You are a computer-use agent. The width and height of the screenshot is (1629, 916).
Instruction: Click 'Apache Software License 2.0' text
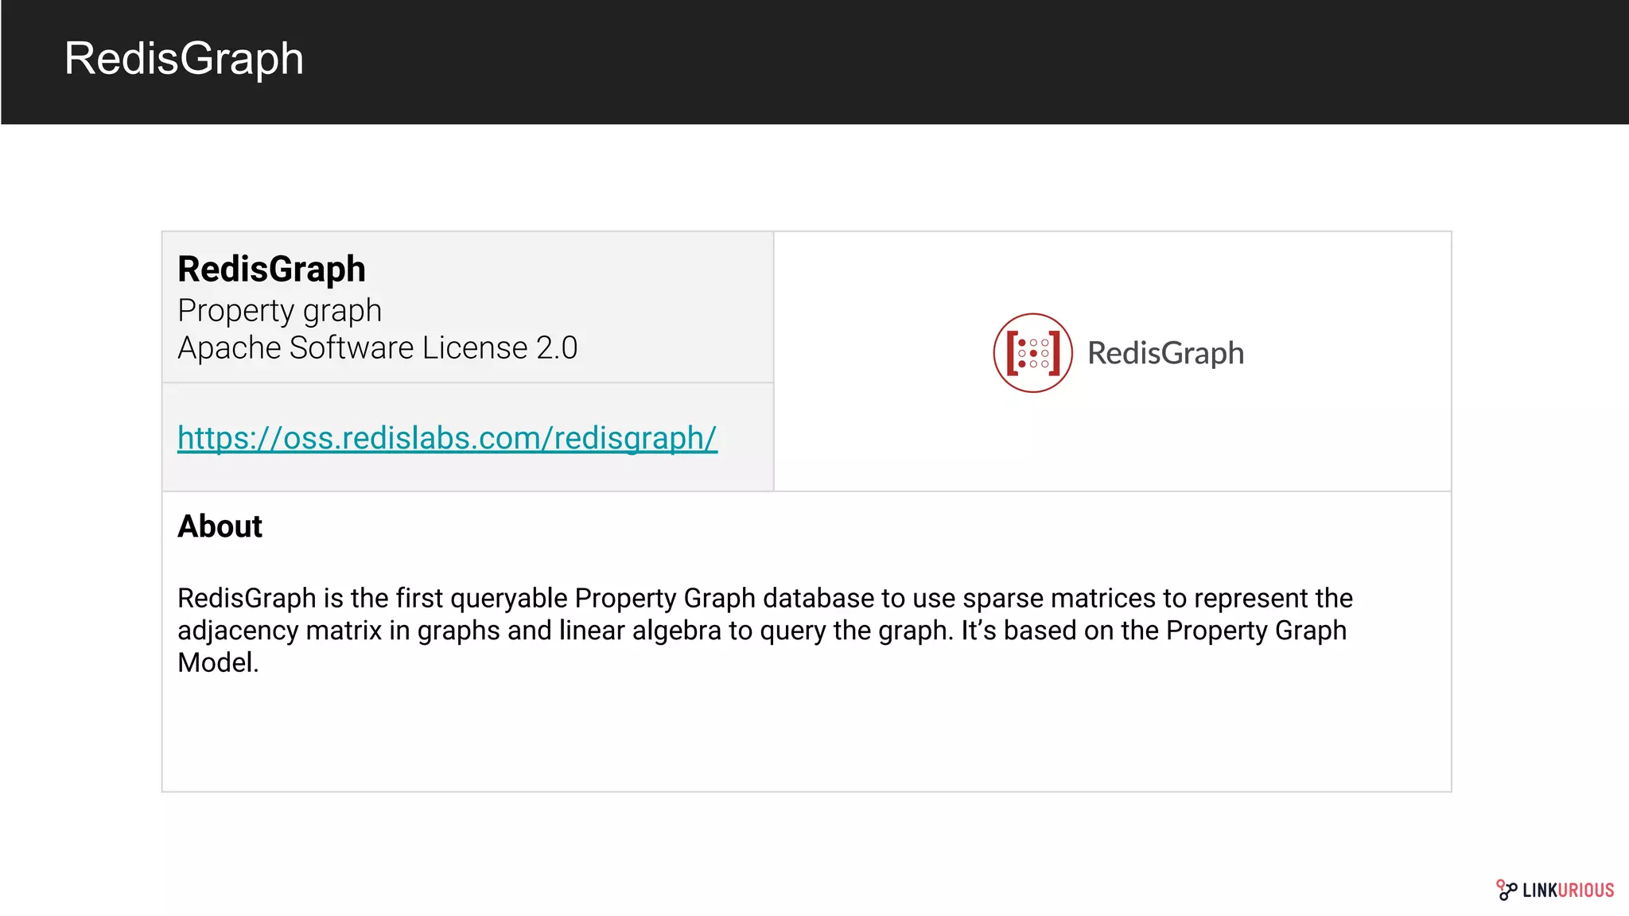point(377,348)
